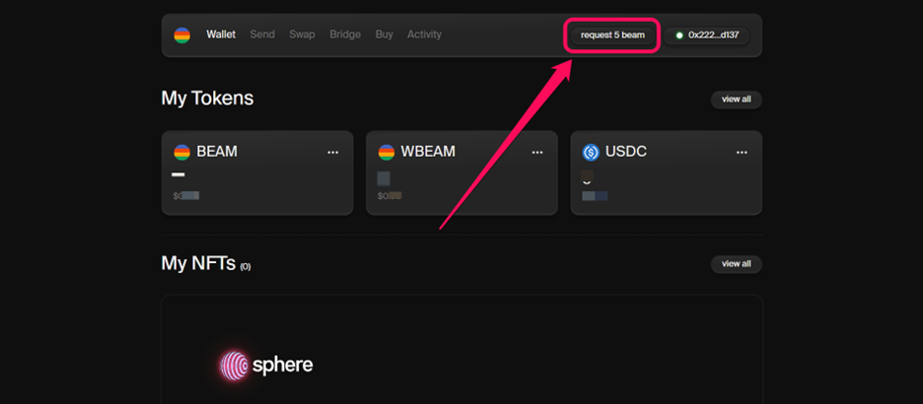Screen dimensions: 923x404
Task: Click the request 5 beam button
Action: click(x=612, y=35)
